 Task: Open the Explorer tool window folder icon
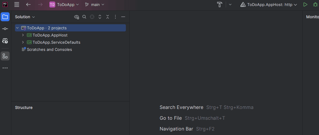pos(5,17)
